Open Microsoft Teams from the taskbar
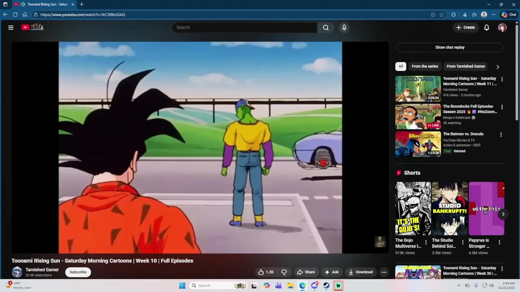The height and width of the screenshot is (292, 520). [278, 286]
